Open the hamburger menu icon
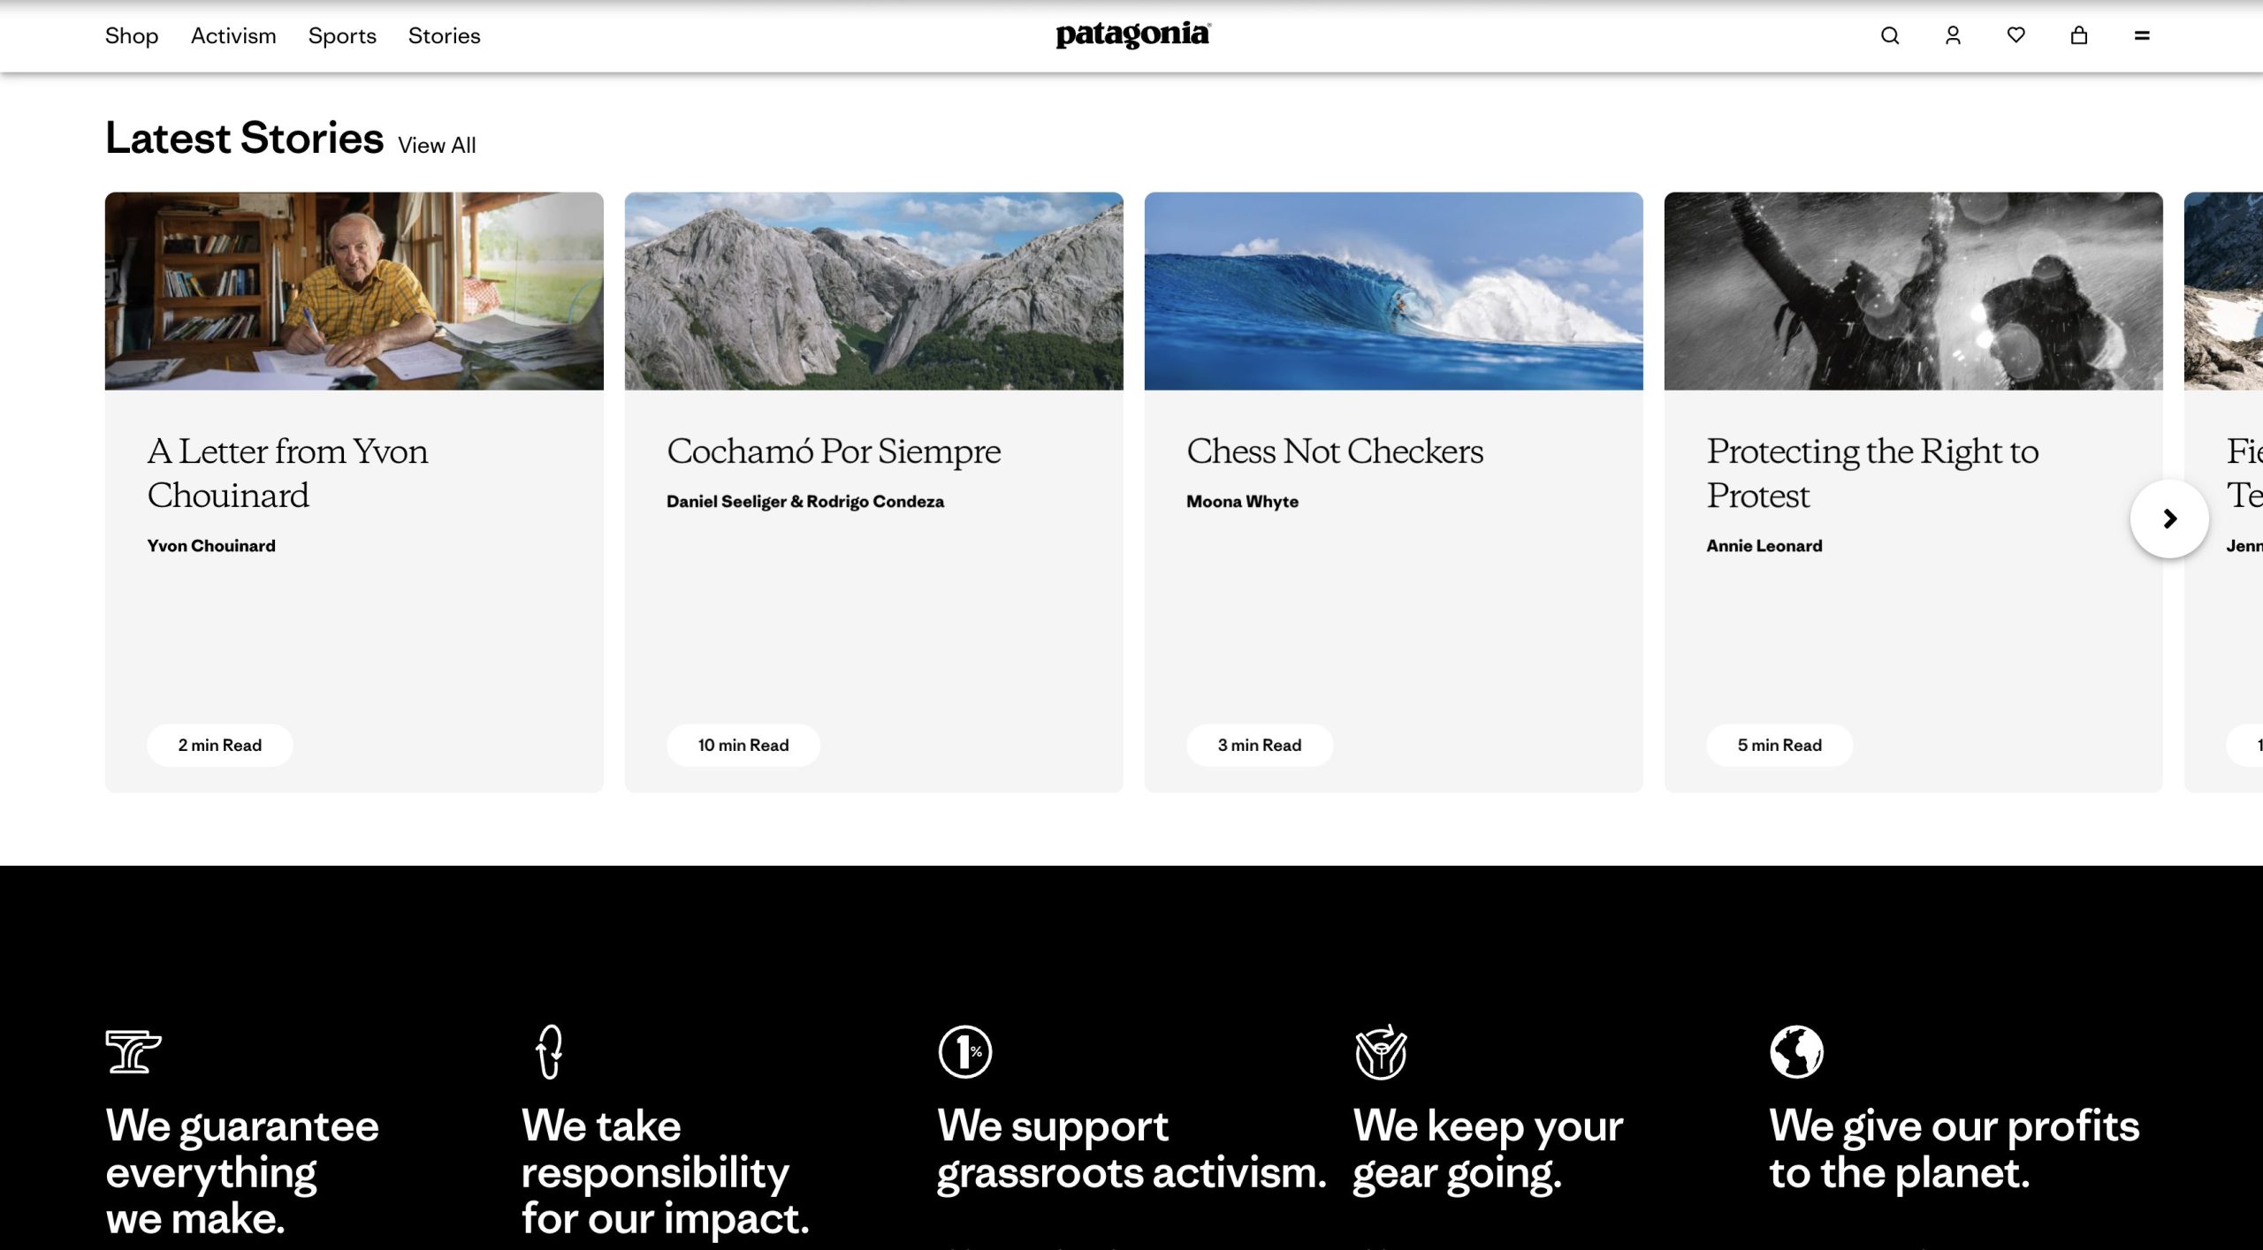Viewport: 2263px width, 1250px height. tap(2141, 35)
